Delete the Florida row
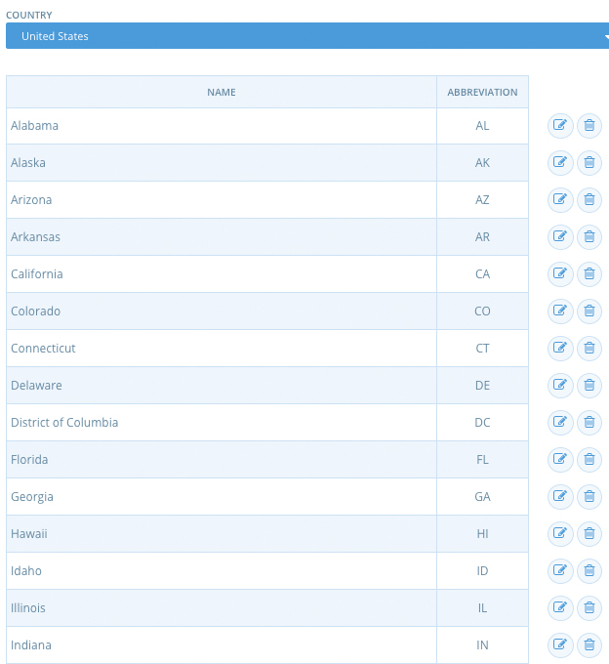The width and height of the screenshot is (609, 664). coord(589,460)
